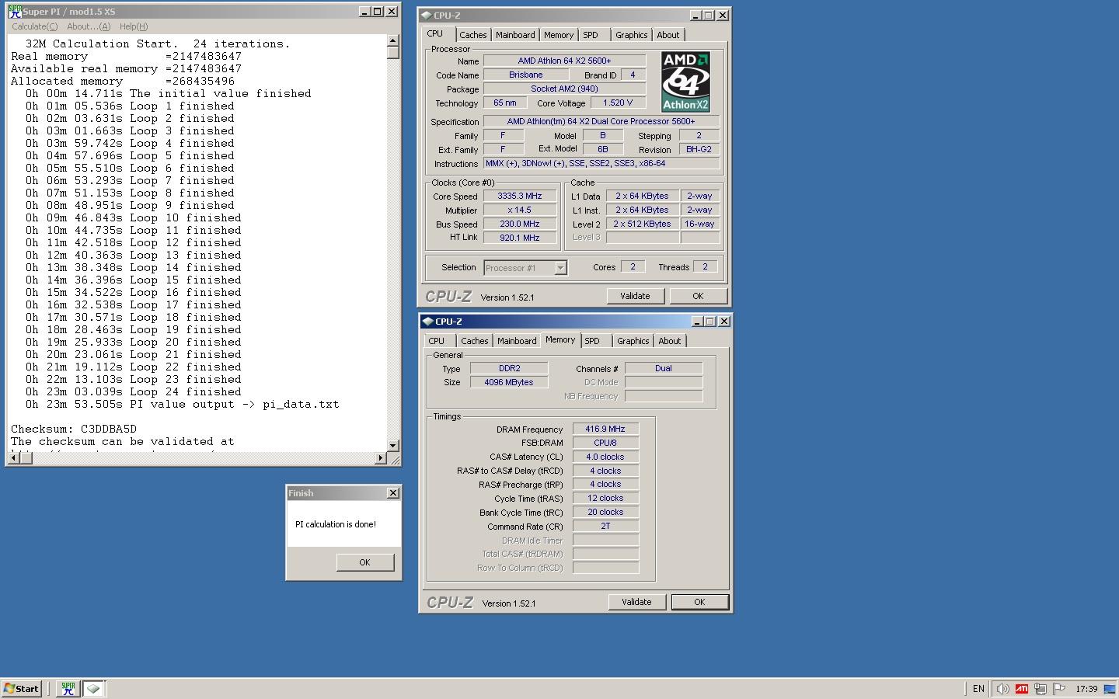Click the Super PI vertical scrollbar thumb
Image resolution: width=1119 pixels, height=699 pixels.
click(x=392, y=53)
